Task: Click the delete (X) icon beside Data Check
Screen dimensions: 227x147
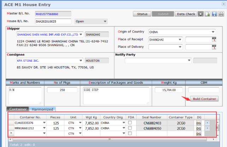Action: [200, 14]
